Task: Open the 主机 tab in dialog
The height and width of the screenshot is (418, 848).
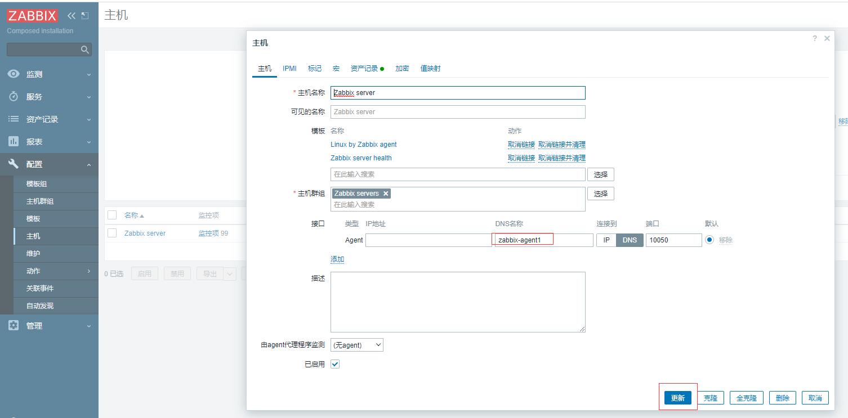Action: (x=265, y=69)
